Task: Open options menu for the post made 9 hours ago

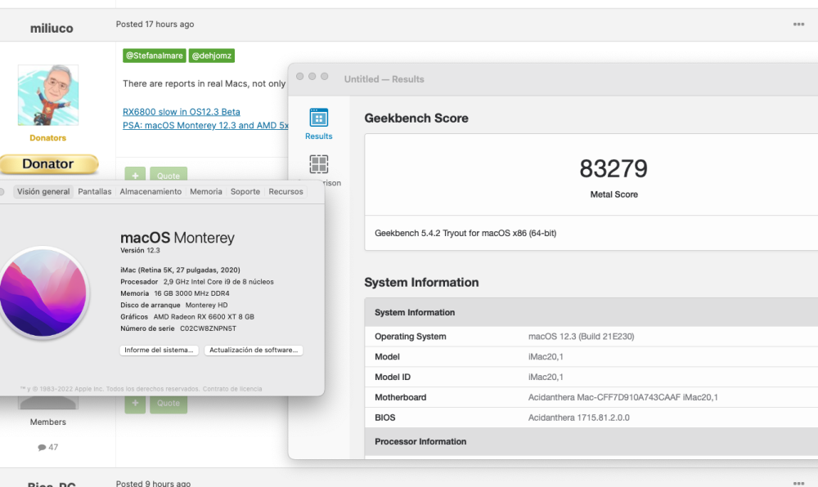Action: (798, 483)
